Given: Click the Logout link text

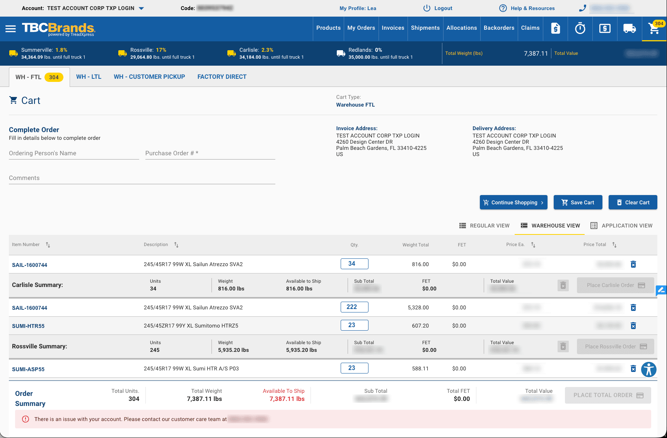Looking at the screenshot, I should [443, 8].
